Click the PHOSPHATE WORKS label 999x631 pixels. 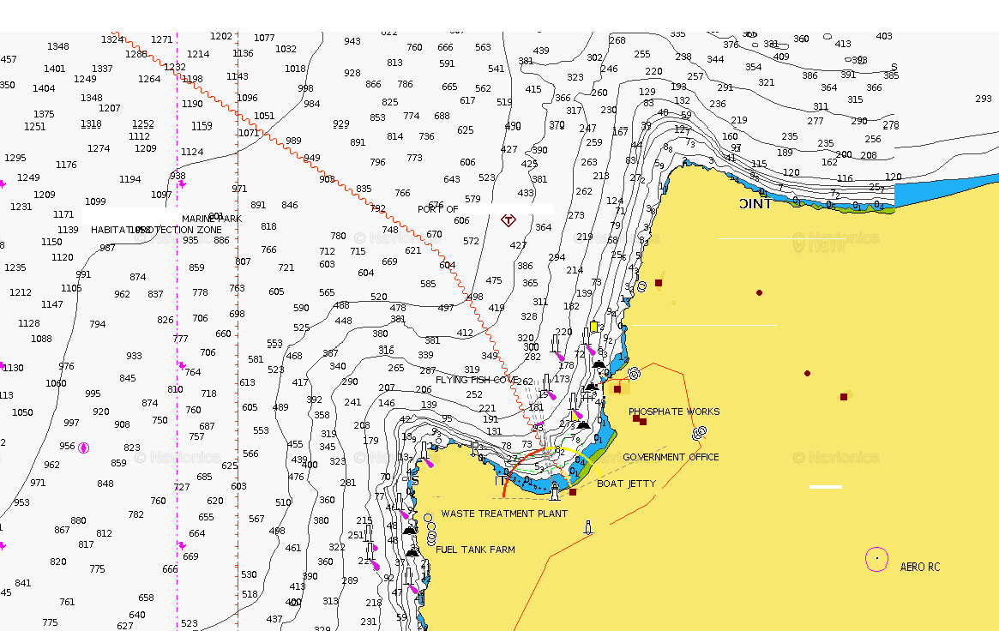674,412
